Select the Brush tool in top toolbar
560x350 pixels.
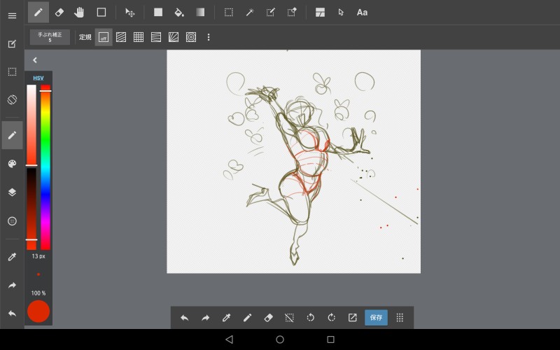point(38,12)
